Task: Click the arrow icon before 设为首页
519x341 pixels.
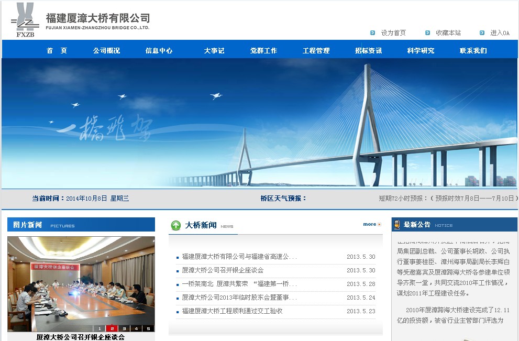Action: (x=372, y=32)
